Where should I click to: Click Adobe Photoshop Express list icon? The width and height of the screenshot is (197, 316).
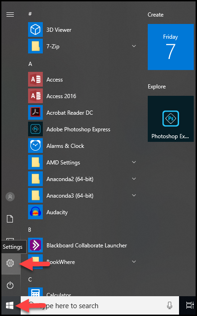click(x=35, y=129)
